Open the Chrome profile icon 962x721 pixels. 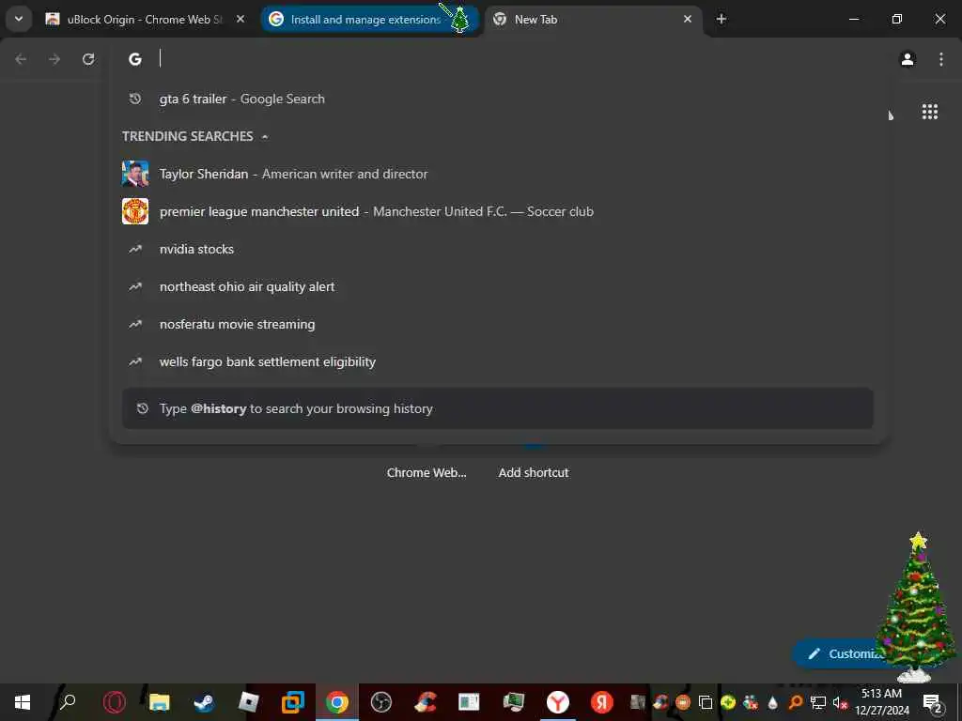click(908, 59)
